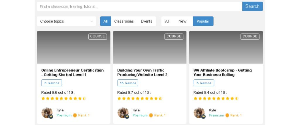Click the Rank 1 badge icon under Online Entrepreneur course
The width and height of the screenshot is (300, 125).
[x=75, y=115]
